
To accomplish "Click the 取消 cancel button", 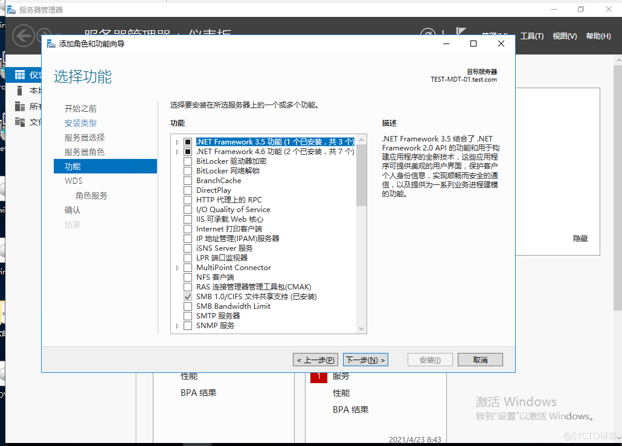I will pyautogui.click(x=480, y=360).
